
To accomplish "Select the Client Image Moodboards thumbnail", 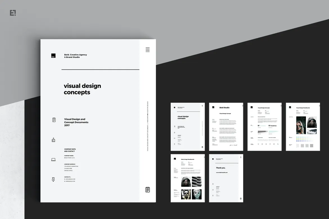I will 188,178.
